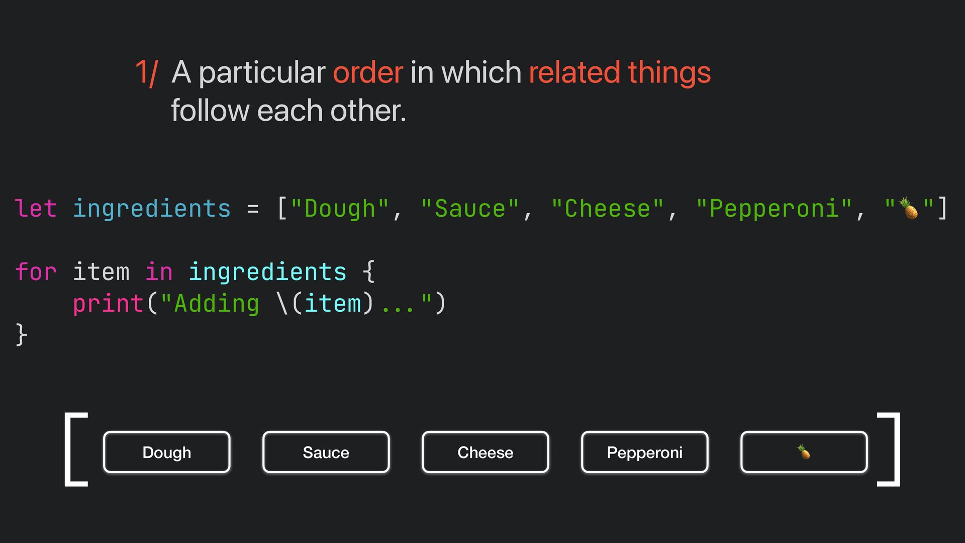Screen dimensions: 965x543
Task: Click the "let" keyword in the code
Action: pos(36,209)
